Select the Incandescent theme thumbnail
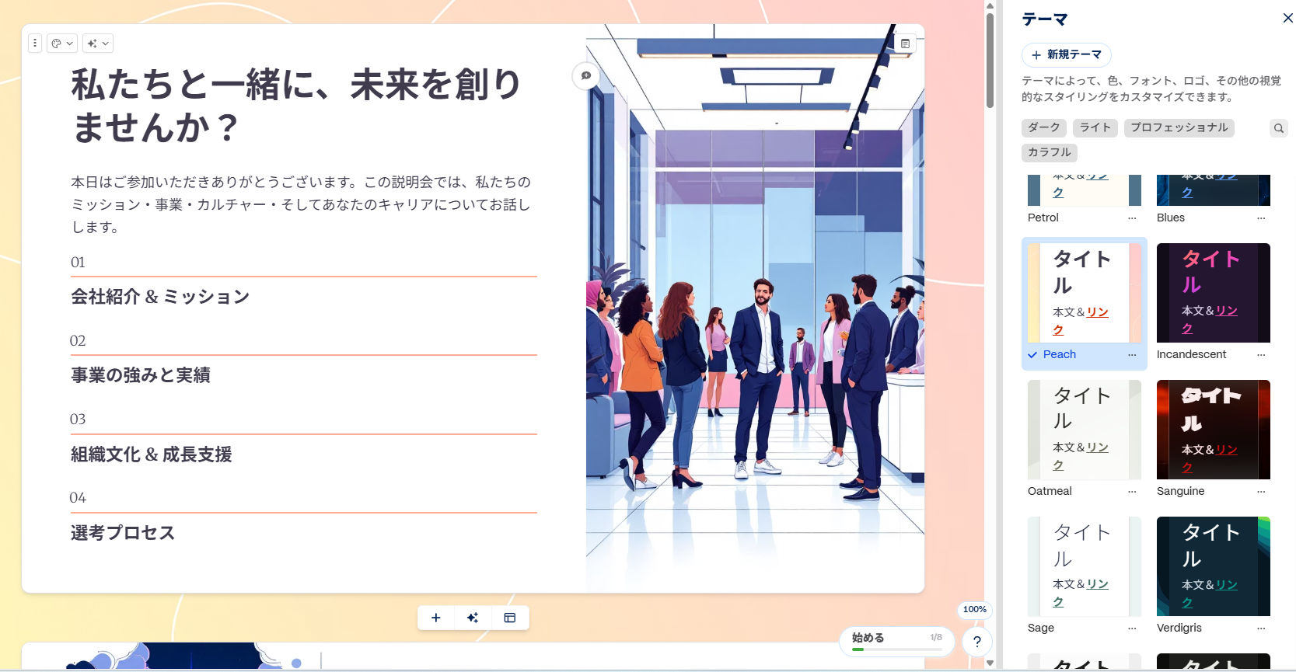This screenshot has height=672, width=1296. [1214, 293]
